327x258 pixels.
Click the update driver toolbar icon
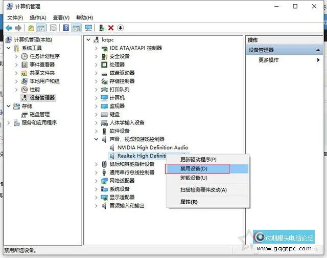tap(102, 28)
